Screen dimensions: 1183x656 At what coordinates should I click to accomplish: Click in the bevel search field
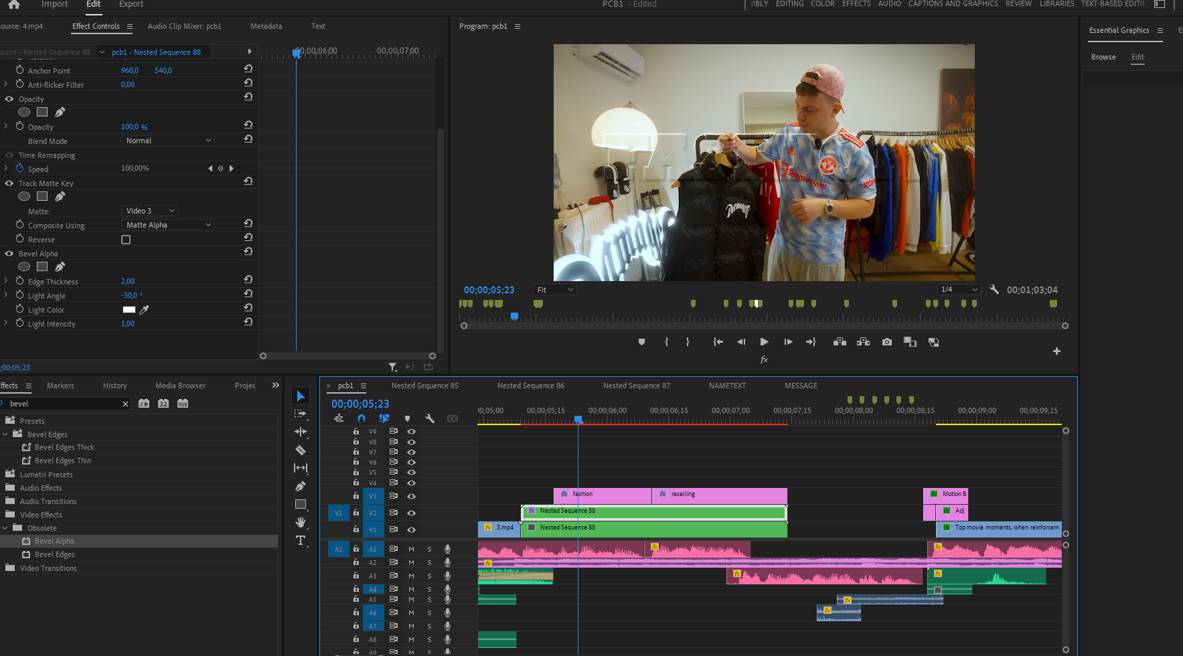click(64, 404)
